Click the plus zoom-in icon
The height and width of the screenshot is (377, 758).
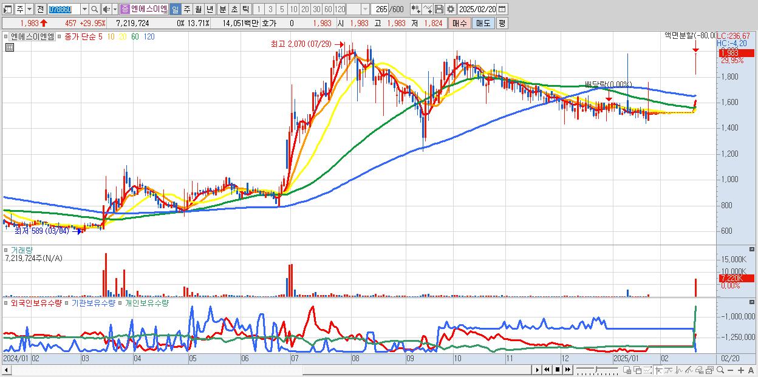pos(741,370)
